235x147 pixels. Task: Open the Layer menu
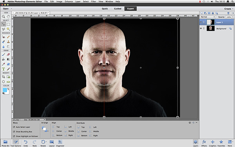click(x=78, y=2)
